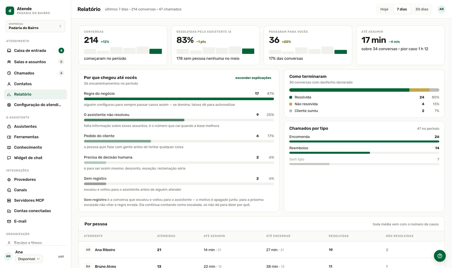Click the Canais icon in sidebar
The height and width of the screenshot is (268, 452).
pos(9,190)
